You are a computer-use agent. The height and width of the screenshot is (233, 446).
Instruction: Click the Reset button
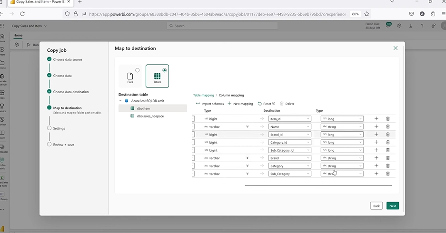[266, 104]
